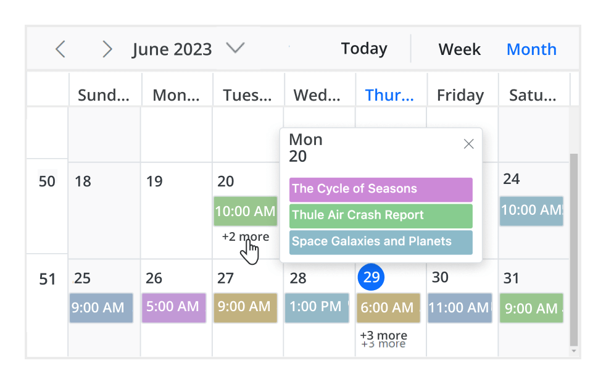Select the 9:00 AM event on June 25
Screen dimensions: 606x384
[101, 307]
